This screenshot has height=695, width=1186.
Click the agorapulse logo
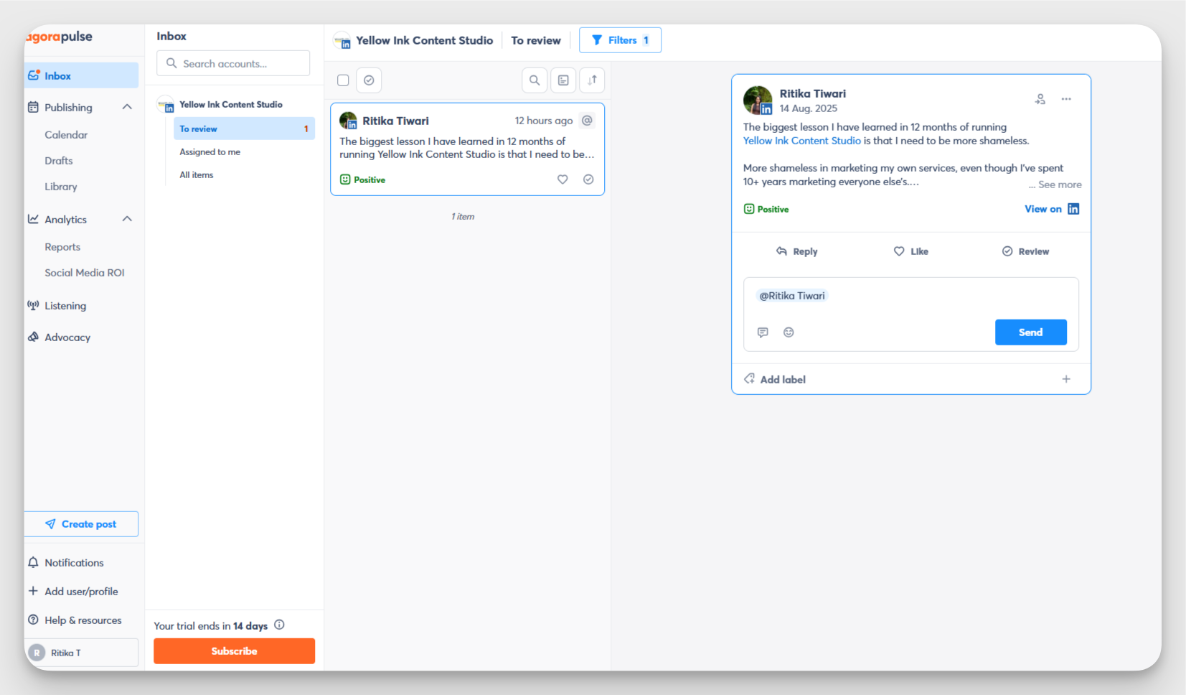click(x=59, y=37)
